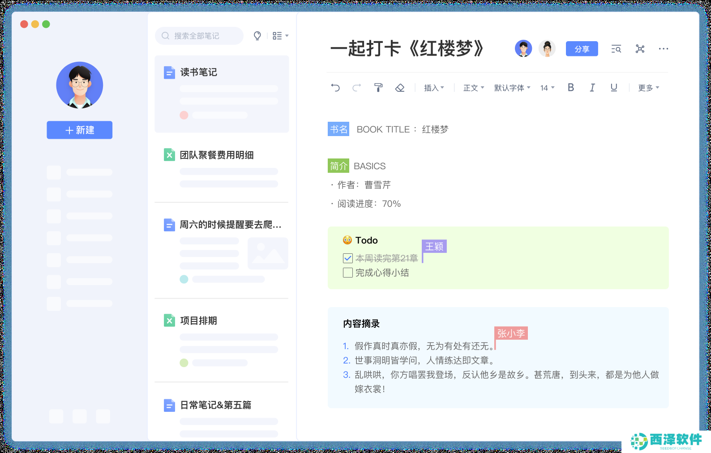
Task: Check the 完成心得小结 checkbox
Action: point(348,273)
